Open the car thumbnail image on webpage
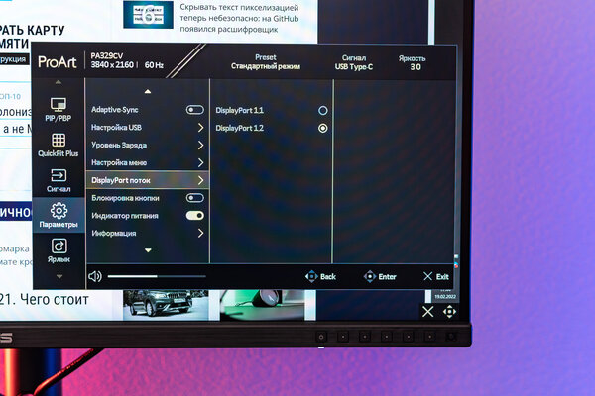595x396 pixels. click(166, 304)
